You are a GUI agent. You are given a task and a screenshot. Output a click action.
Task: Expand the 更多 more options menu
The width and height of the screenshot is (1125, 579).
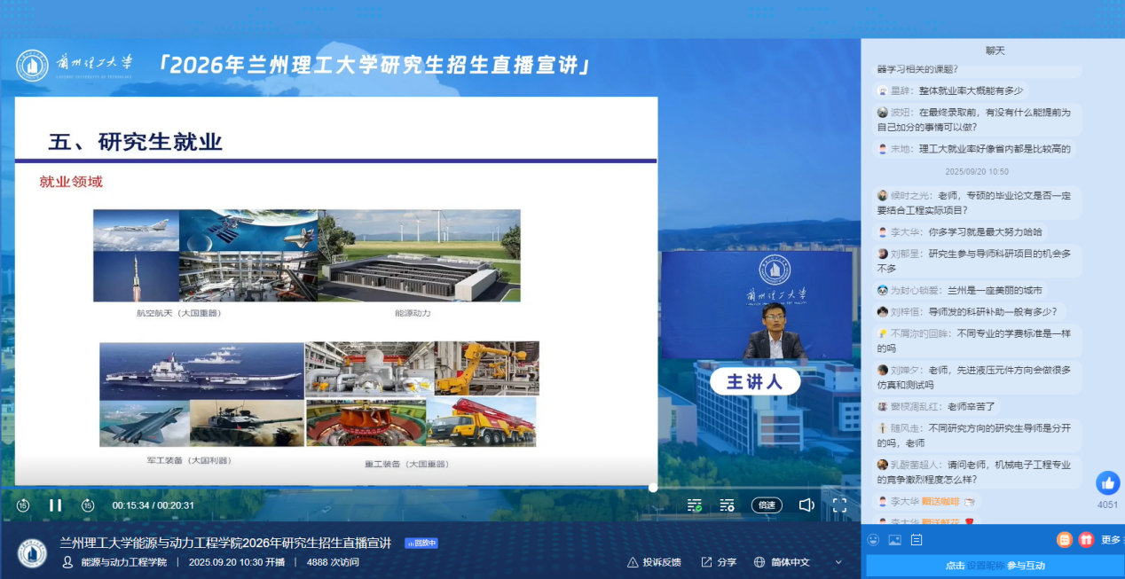[x=1111, y=539]
